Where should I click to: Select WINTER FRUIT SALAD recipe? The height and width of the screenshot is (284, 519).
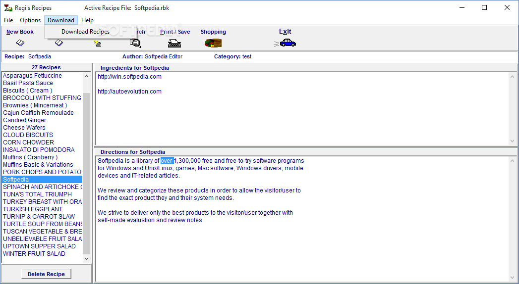point(42,254)
